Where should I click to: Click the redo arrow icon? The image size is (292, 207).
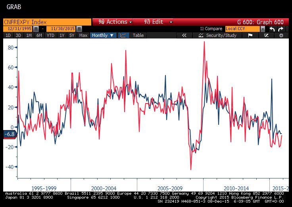click(280, 29)
